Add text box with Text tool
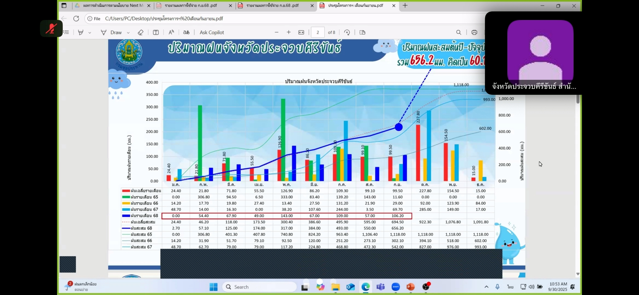 tap(156, 32)
